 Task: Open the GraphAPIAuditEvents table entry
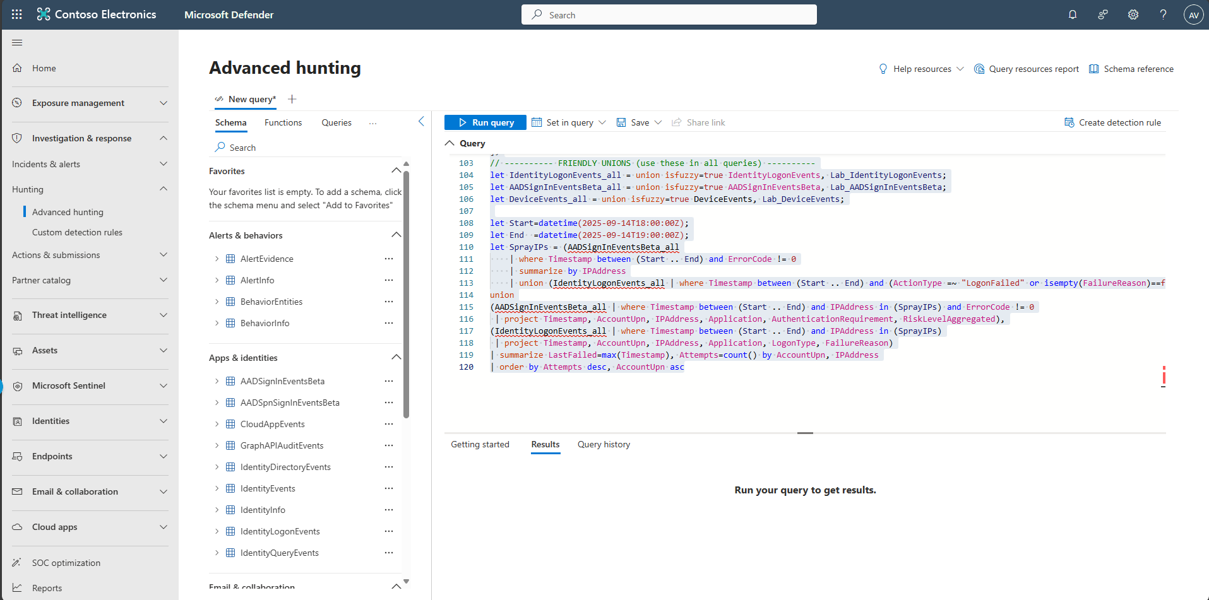(x=282, y=445)
